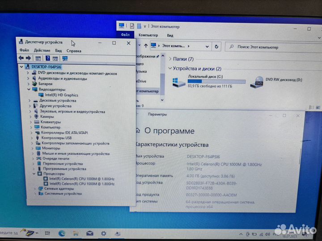Select the Intel(R) HD Graphics device
The image size is (322, 241).
pos(62,95)
